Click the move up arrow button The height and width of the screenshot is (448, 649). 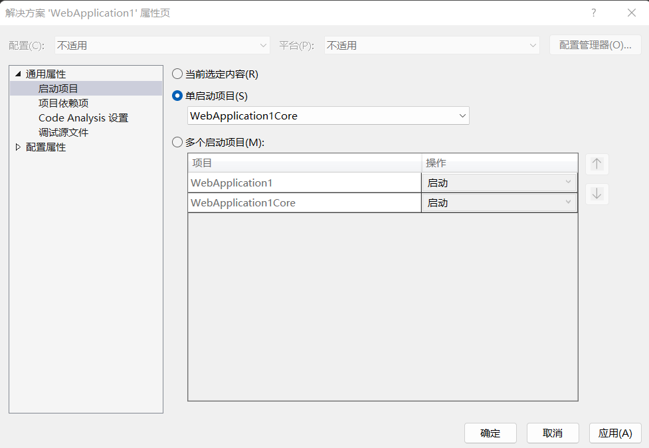point(597,164)
